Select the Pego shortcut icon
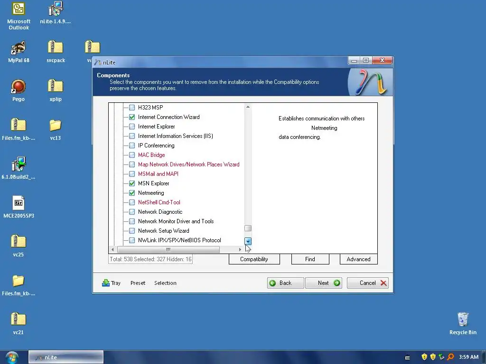Screen dimensions: 486x364 (19, 91)
